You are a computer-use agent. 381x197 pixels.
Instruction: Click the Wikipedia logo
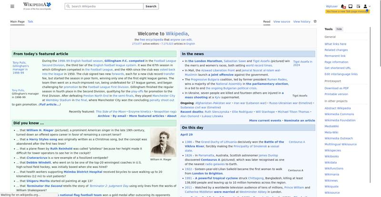pyautogui.click(x=36, y=6)
